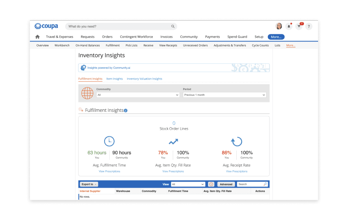Expand the blue More... main menu
Screen dimensions: 348x220
pos(276,37)
